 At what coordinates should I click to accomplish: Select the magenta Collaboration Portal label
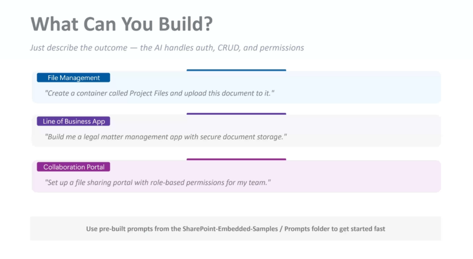73,167
